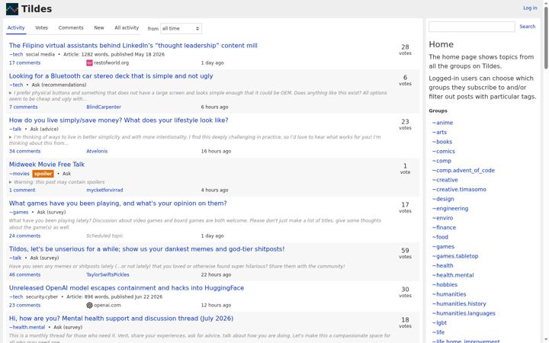
Task: Switch to the All activity tab
Action: tap(127, 27)
